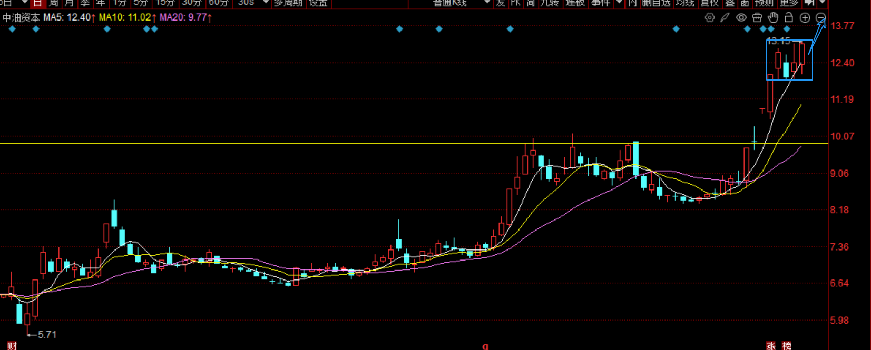Viewport: 871px width, 350px height.
Task: Click the 财 marker at chart bottom
Action: (12, 346)
